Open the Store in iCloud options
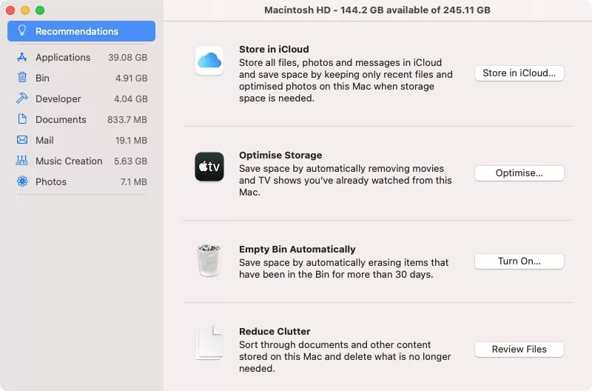Screen dimensions: 592x391 point(519,73)
